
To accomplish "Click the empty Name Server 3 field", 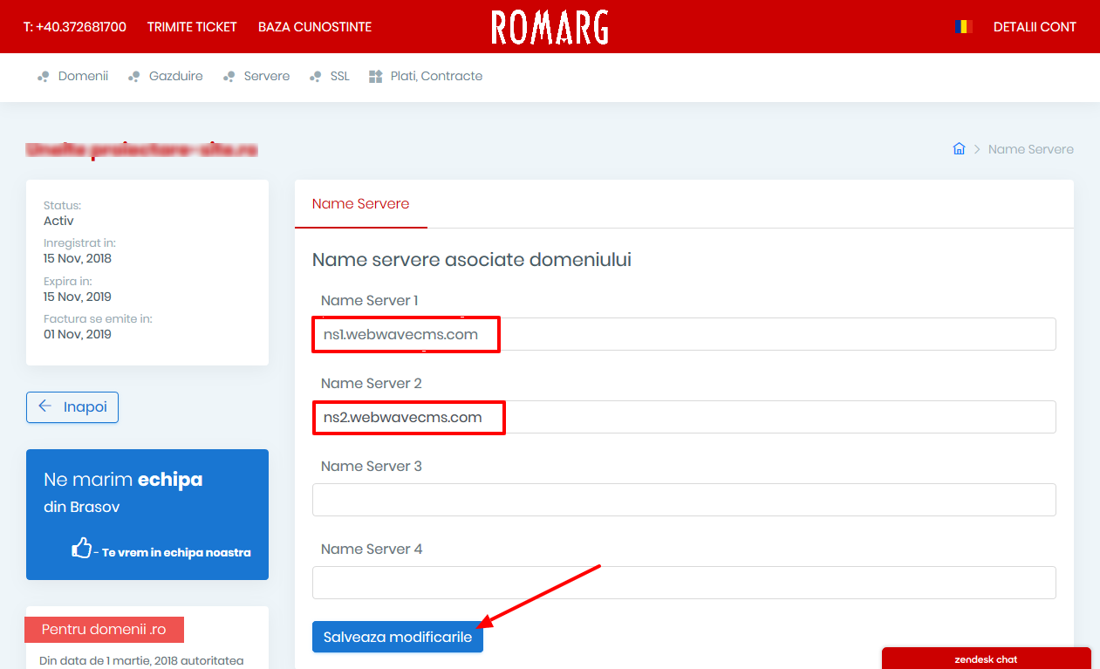I will pyautogui.click(x=683, y=499).
